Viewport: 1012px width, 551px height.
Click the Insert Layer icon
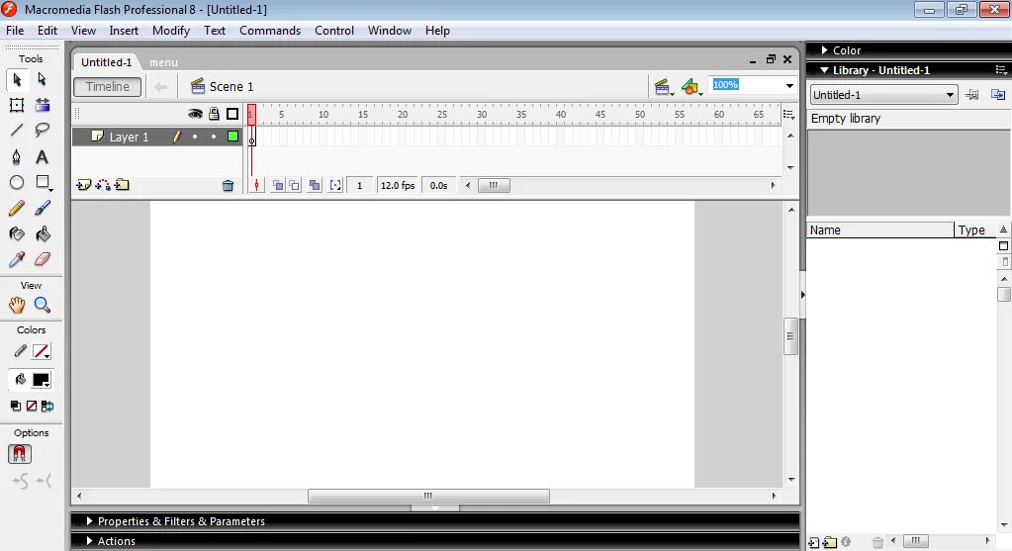84,185
